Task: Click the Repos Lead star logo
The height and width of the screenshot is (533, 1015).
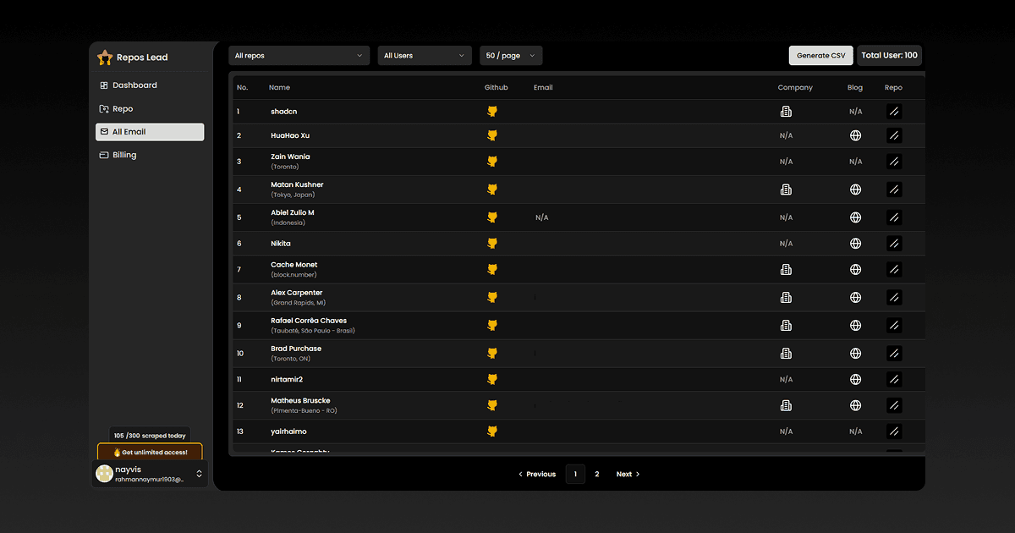Action: tap(105, 57)
